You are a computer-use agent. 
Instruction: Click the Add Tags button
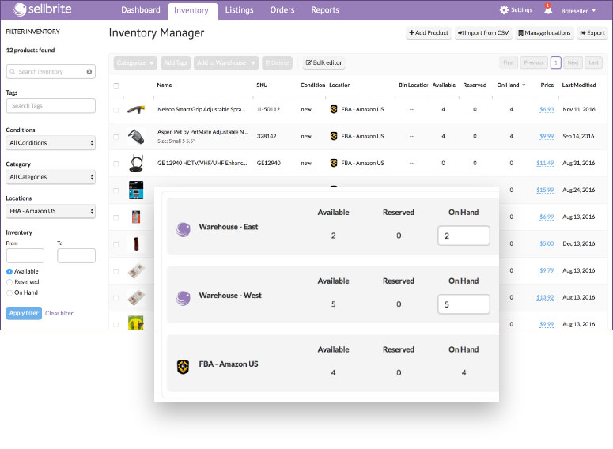pyautogui.click(x=176, y=62)
